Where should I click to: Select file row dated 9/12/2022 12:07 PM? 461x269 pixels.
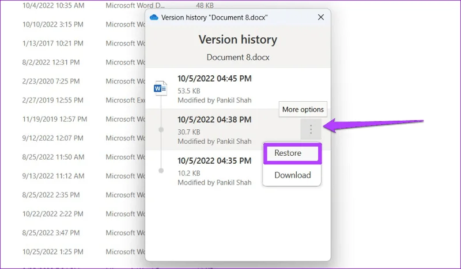[x=84, y=138]
